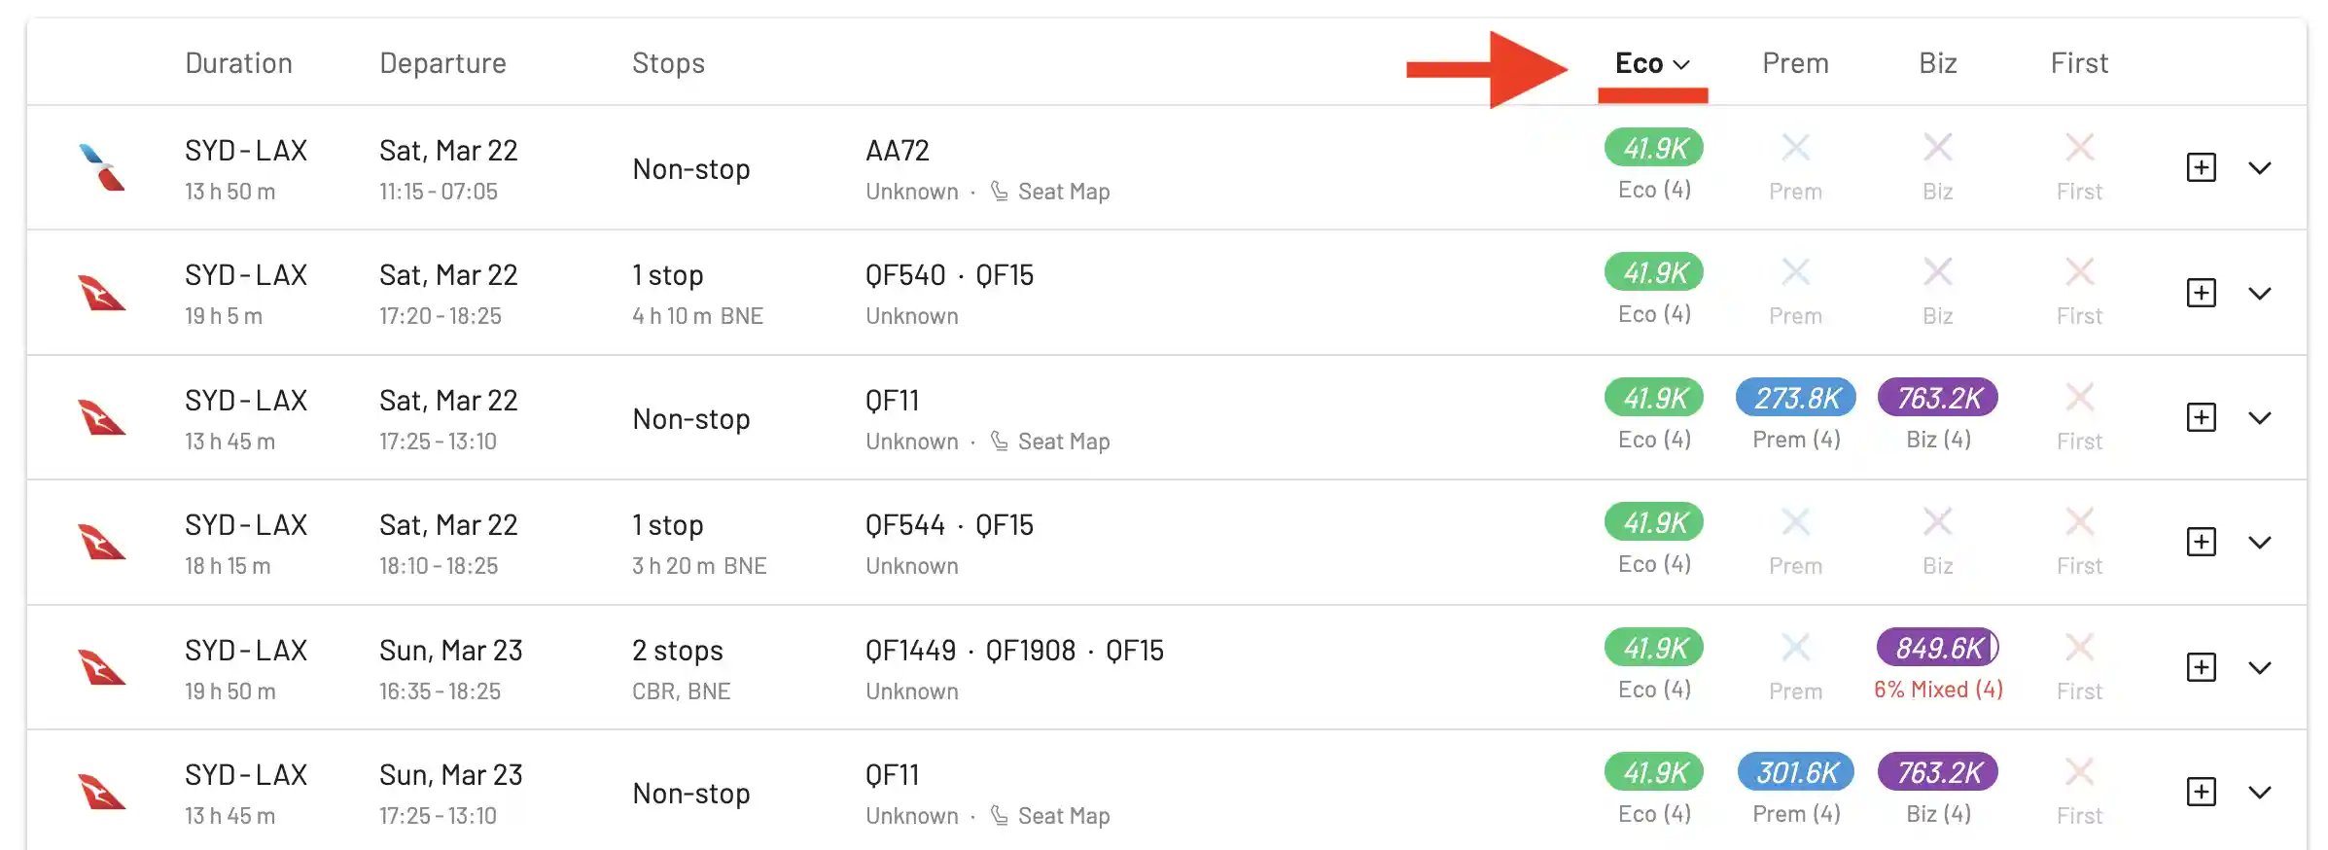Click the plus icon on the AA72 row
Image resolution: width=2328 pixels, height=850 pixels.
pyautogui.click(x=2201, y=167)
